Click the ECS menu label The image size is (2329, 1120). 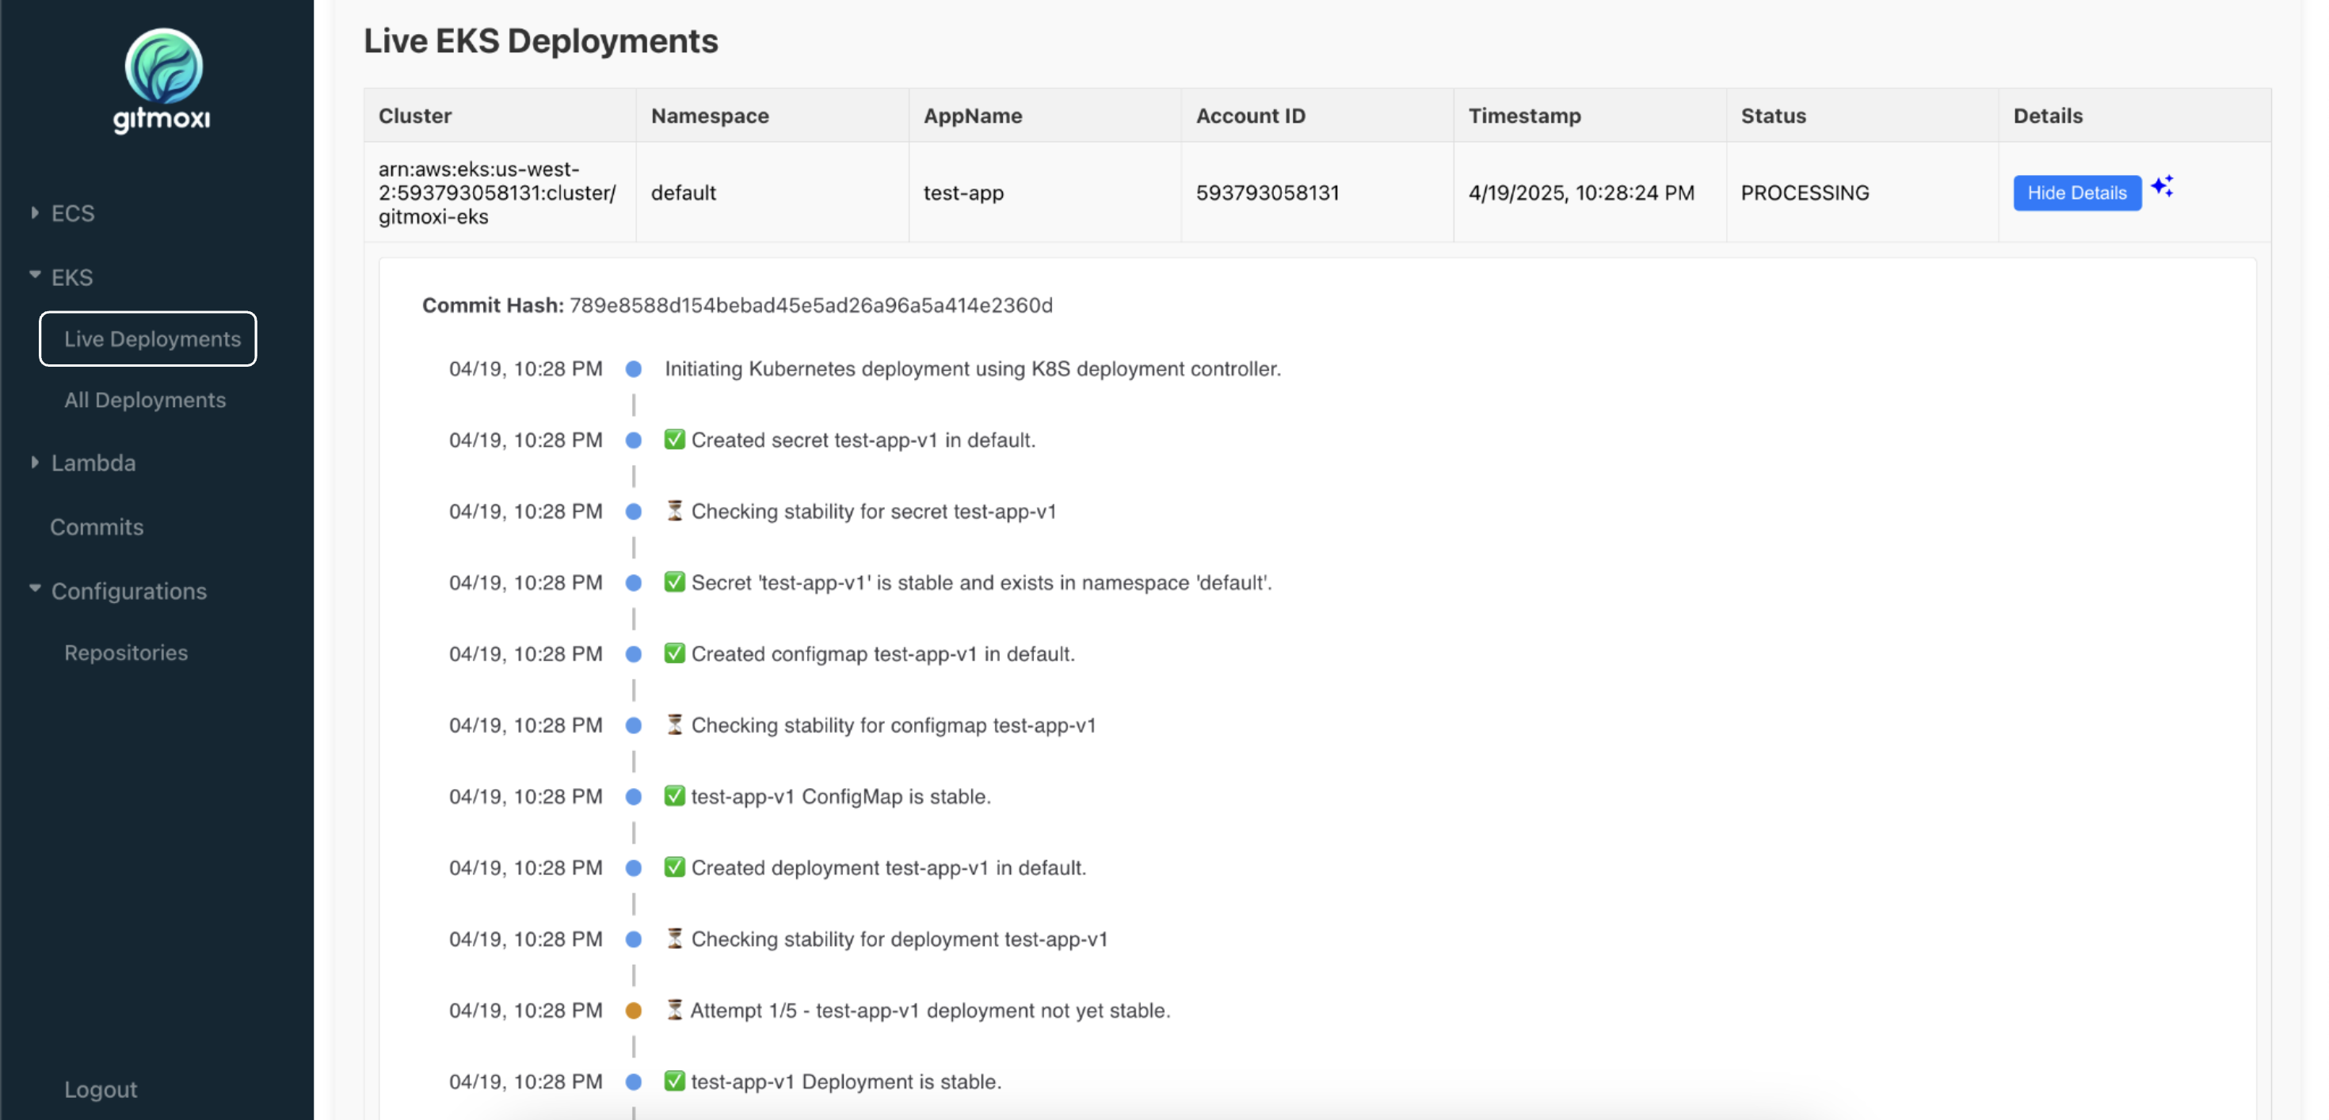[x=73, y=213]
